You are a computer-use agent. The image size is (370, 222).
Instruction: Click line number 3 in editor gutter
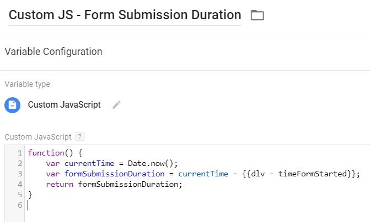(20, 174)
